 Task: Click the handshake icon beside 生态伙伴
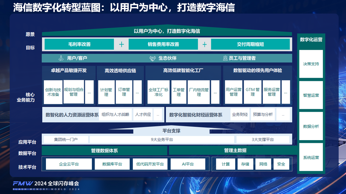(152, 58)
